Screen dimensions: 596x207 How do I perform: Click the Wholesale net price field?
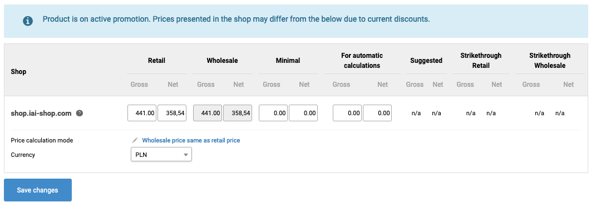coord(238,113)
